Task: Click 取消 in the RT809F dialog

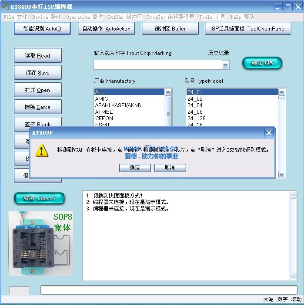Action: (170, 168)
